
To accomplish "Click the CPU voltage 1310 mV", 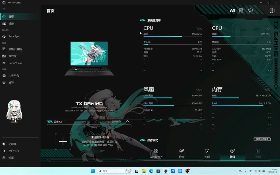I will tap(198, 56).
